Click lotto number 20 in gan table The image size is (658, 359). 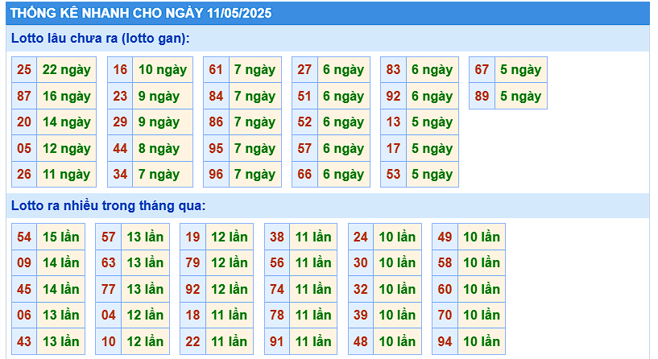tap(24, 122)
